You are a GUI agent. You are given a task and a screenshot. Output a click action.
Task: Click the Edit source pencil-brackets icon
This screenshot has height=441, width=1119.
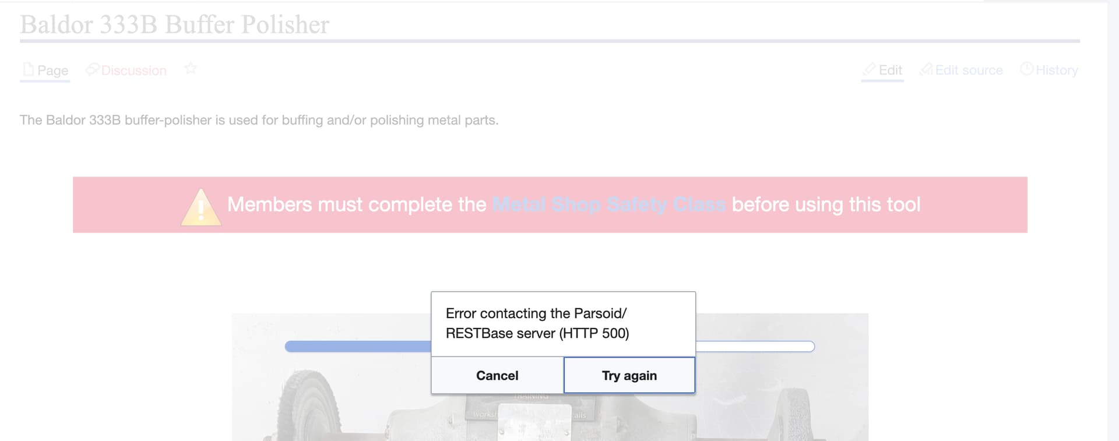click(x=926, y=69)
